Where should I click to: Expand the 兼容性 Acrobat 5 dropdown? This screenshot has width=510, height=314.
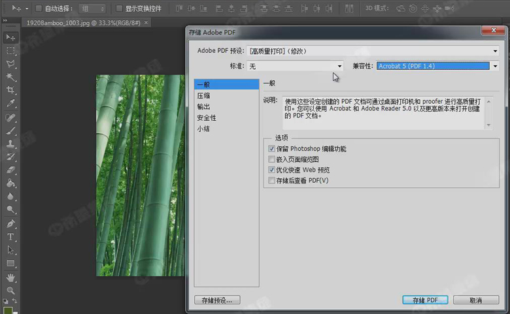[495, 66]
